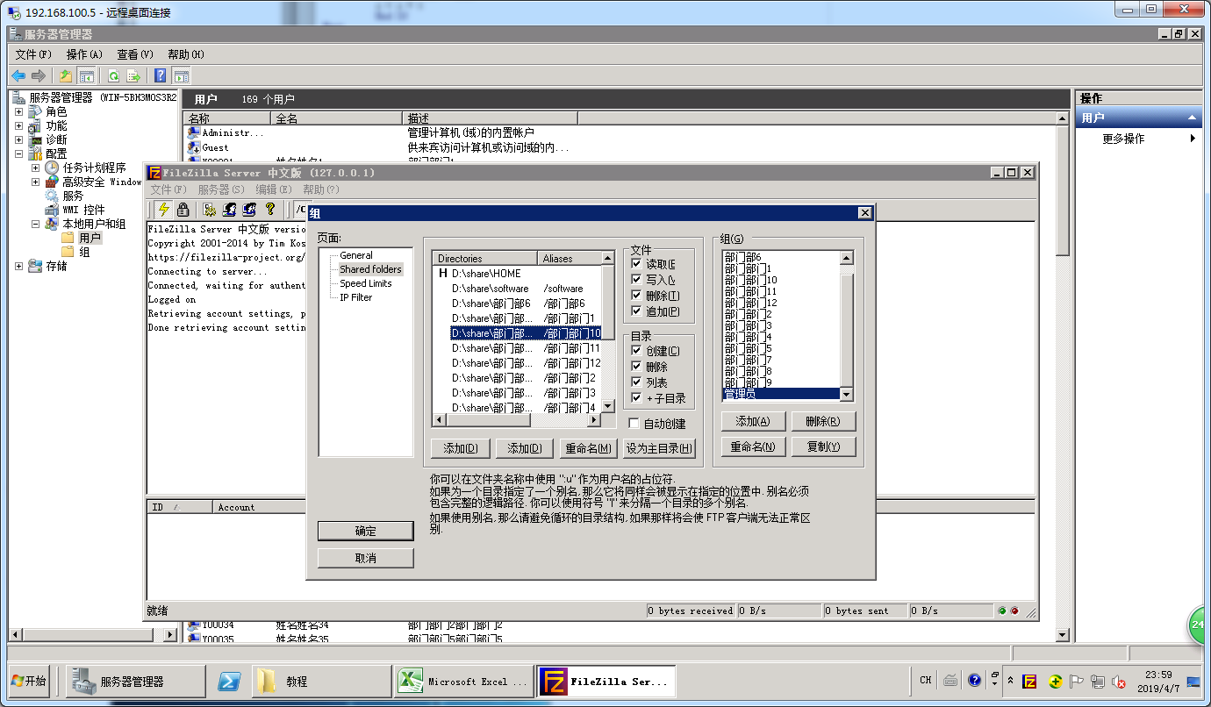Click the yellow question mark icon in FileZilla
1211x707 pixels.
(x=270, y=209)
